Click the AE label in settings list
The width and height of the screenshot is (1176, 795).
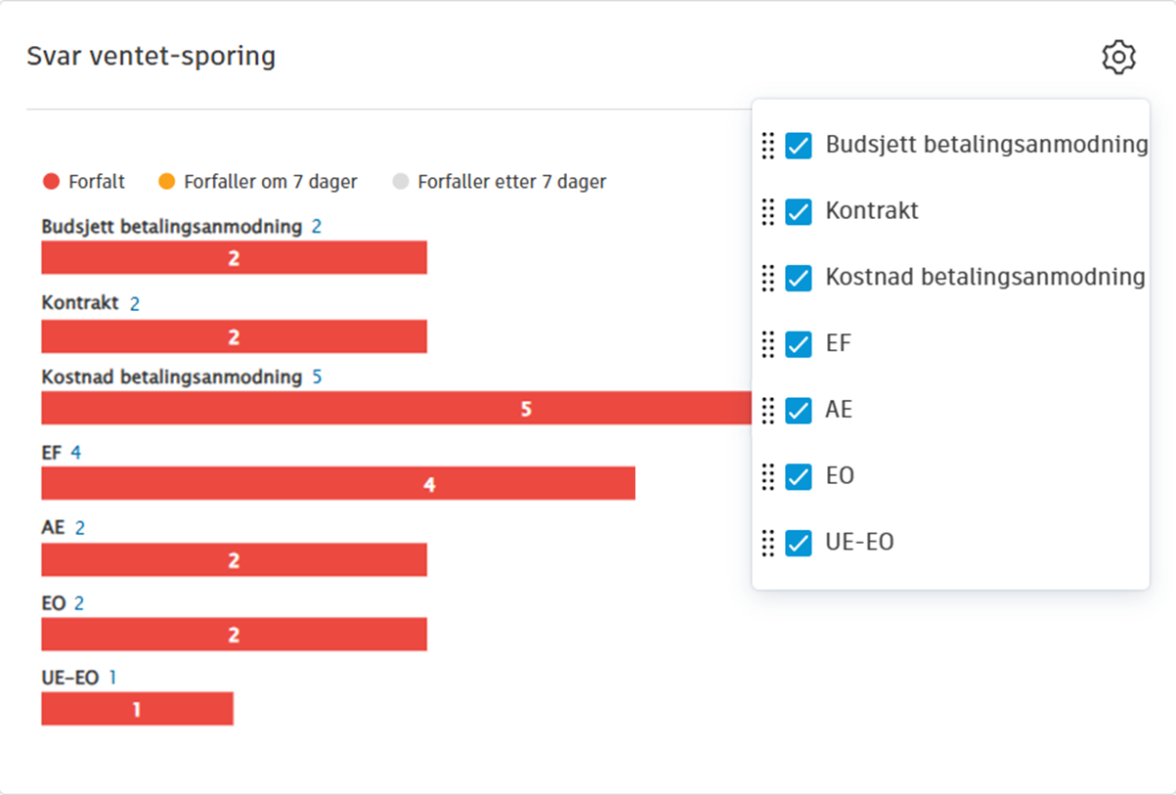pos(839,410)
